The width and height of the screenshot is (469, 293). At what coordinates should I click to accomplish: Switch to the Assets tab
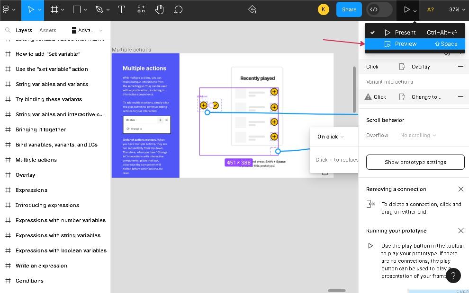(48, 30)
